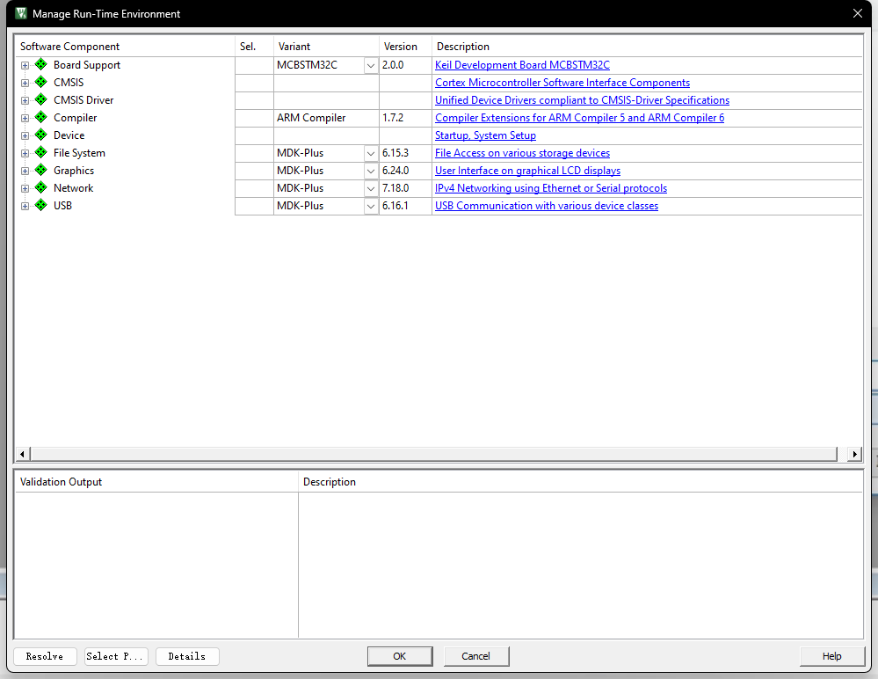Image resolution: width=878 pixels, height=679 pixels.
Task: Open Compiler Extensions for ARM Compiler link
Action: pos(579,118)
